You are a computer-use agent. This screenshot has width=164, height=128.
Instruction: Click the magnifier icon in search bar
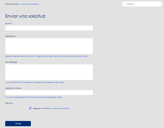[125, 4]
